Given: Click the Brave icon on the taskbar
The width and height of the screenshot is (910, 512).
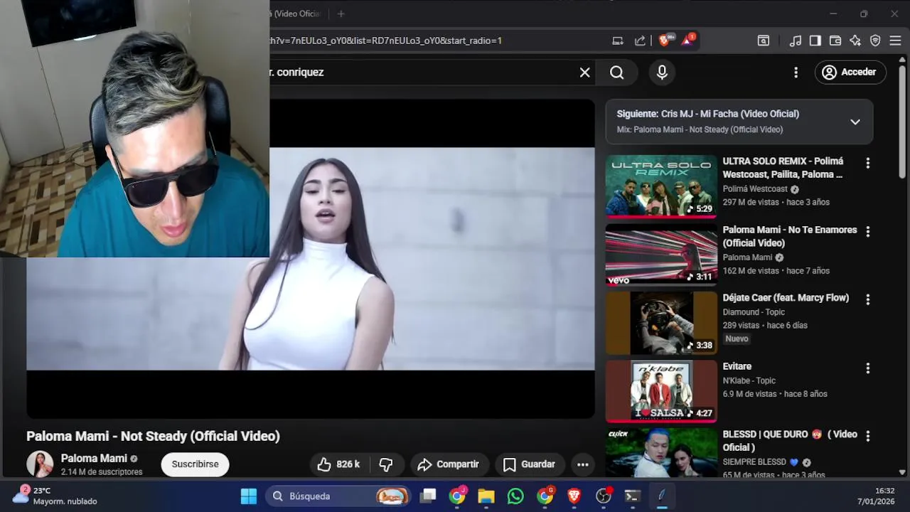Looking at the screenshot, I should [x=574, y=496].
